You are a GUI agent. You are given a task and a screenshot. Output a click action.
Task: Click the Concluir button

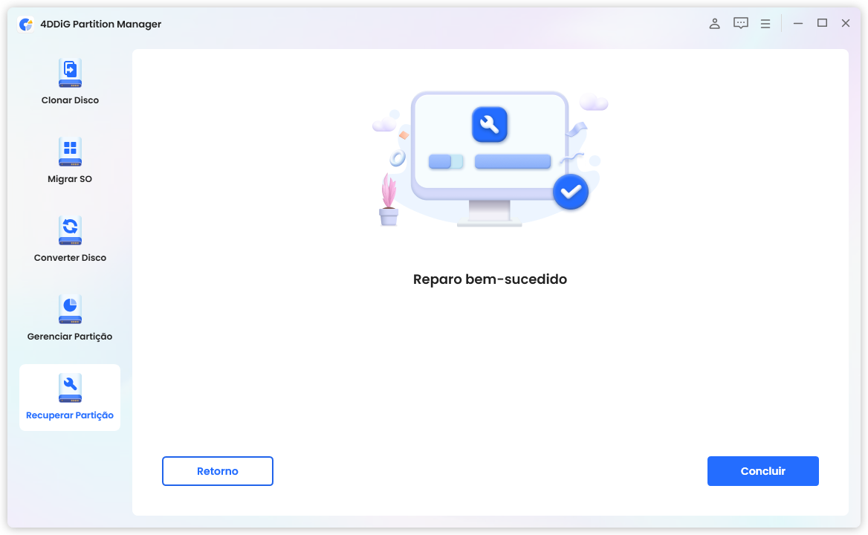click(x=762, y=470)
